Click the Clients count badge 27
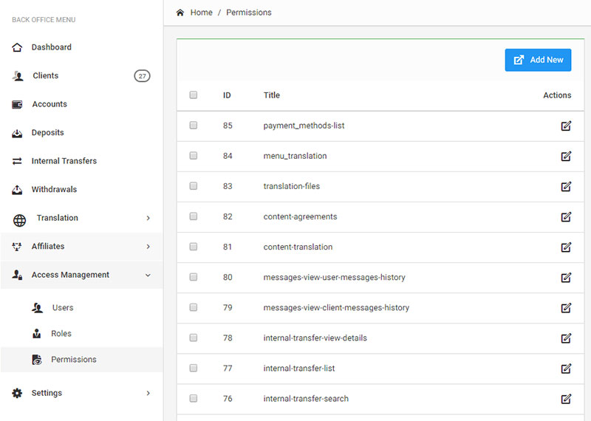This screenshot has height=421, width=591. pos(142,76)
